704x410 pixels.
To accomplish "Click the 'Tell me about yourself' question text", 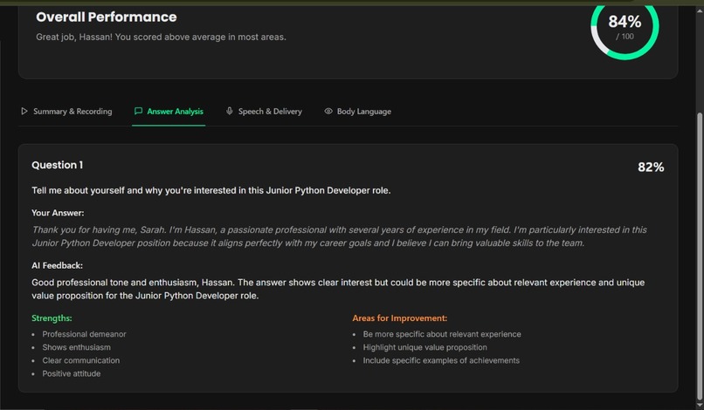I will click(211, 190).
